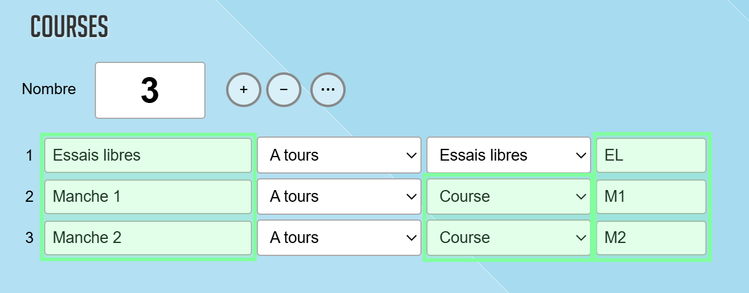Click the Essais libres name field

coord(148,155)
